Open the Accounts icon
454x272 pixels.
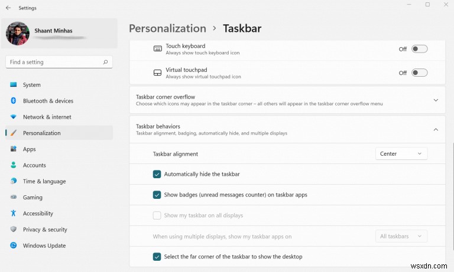14,165
